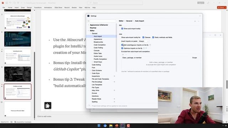
Task: Toggle Optimize imports on the fly checkbox
Action: pos(122,48)
